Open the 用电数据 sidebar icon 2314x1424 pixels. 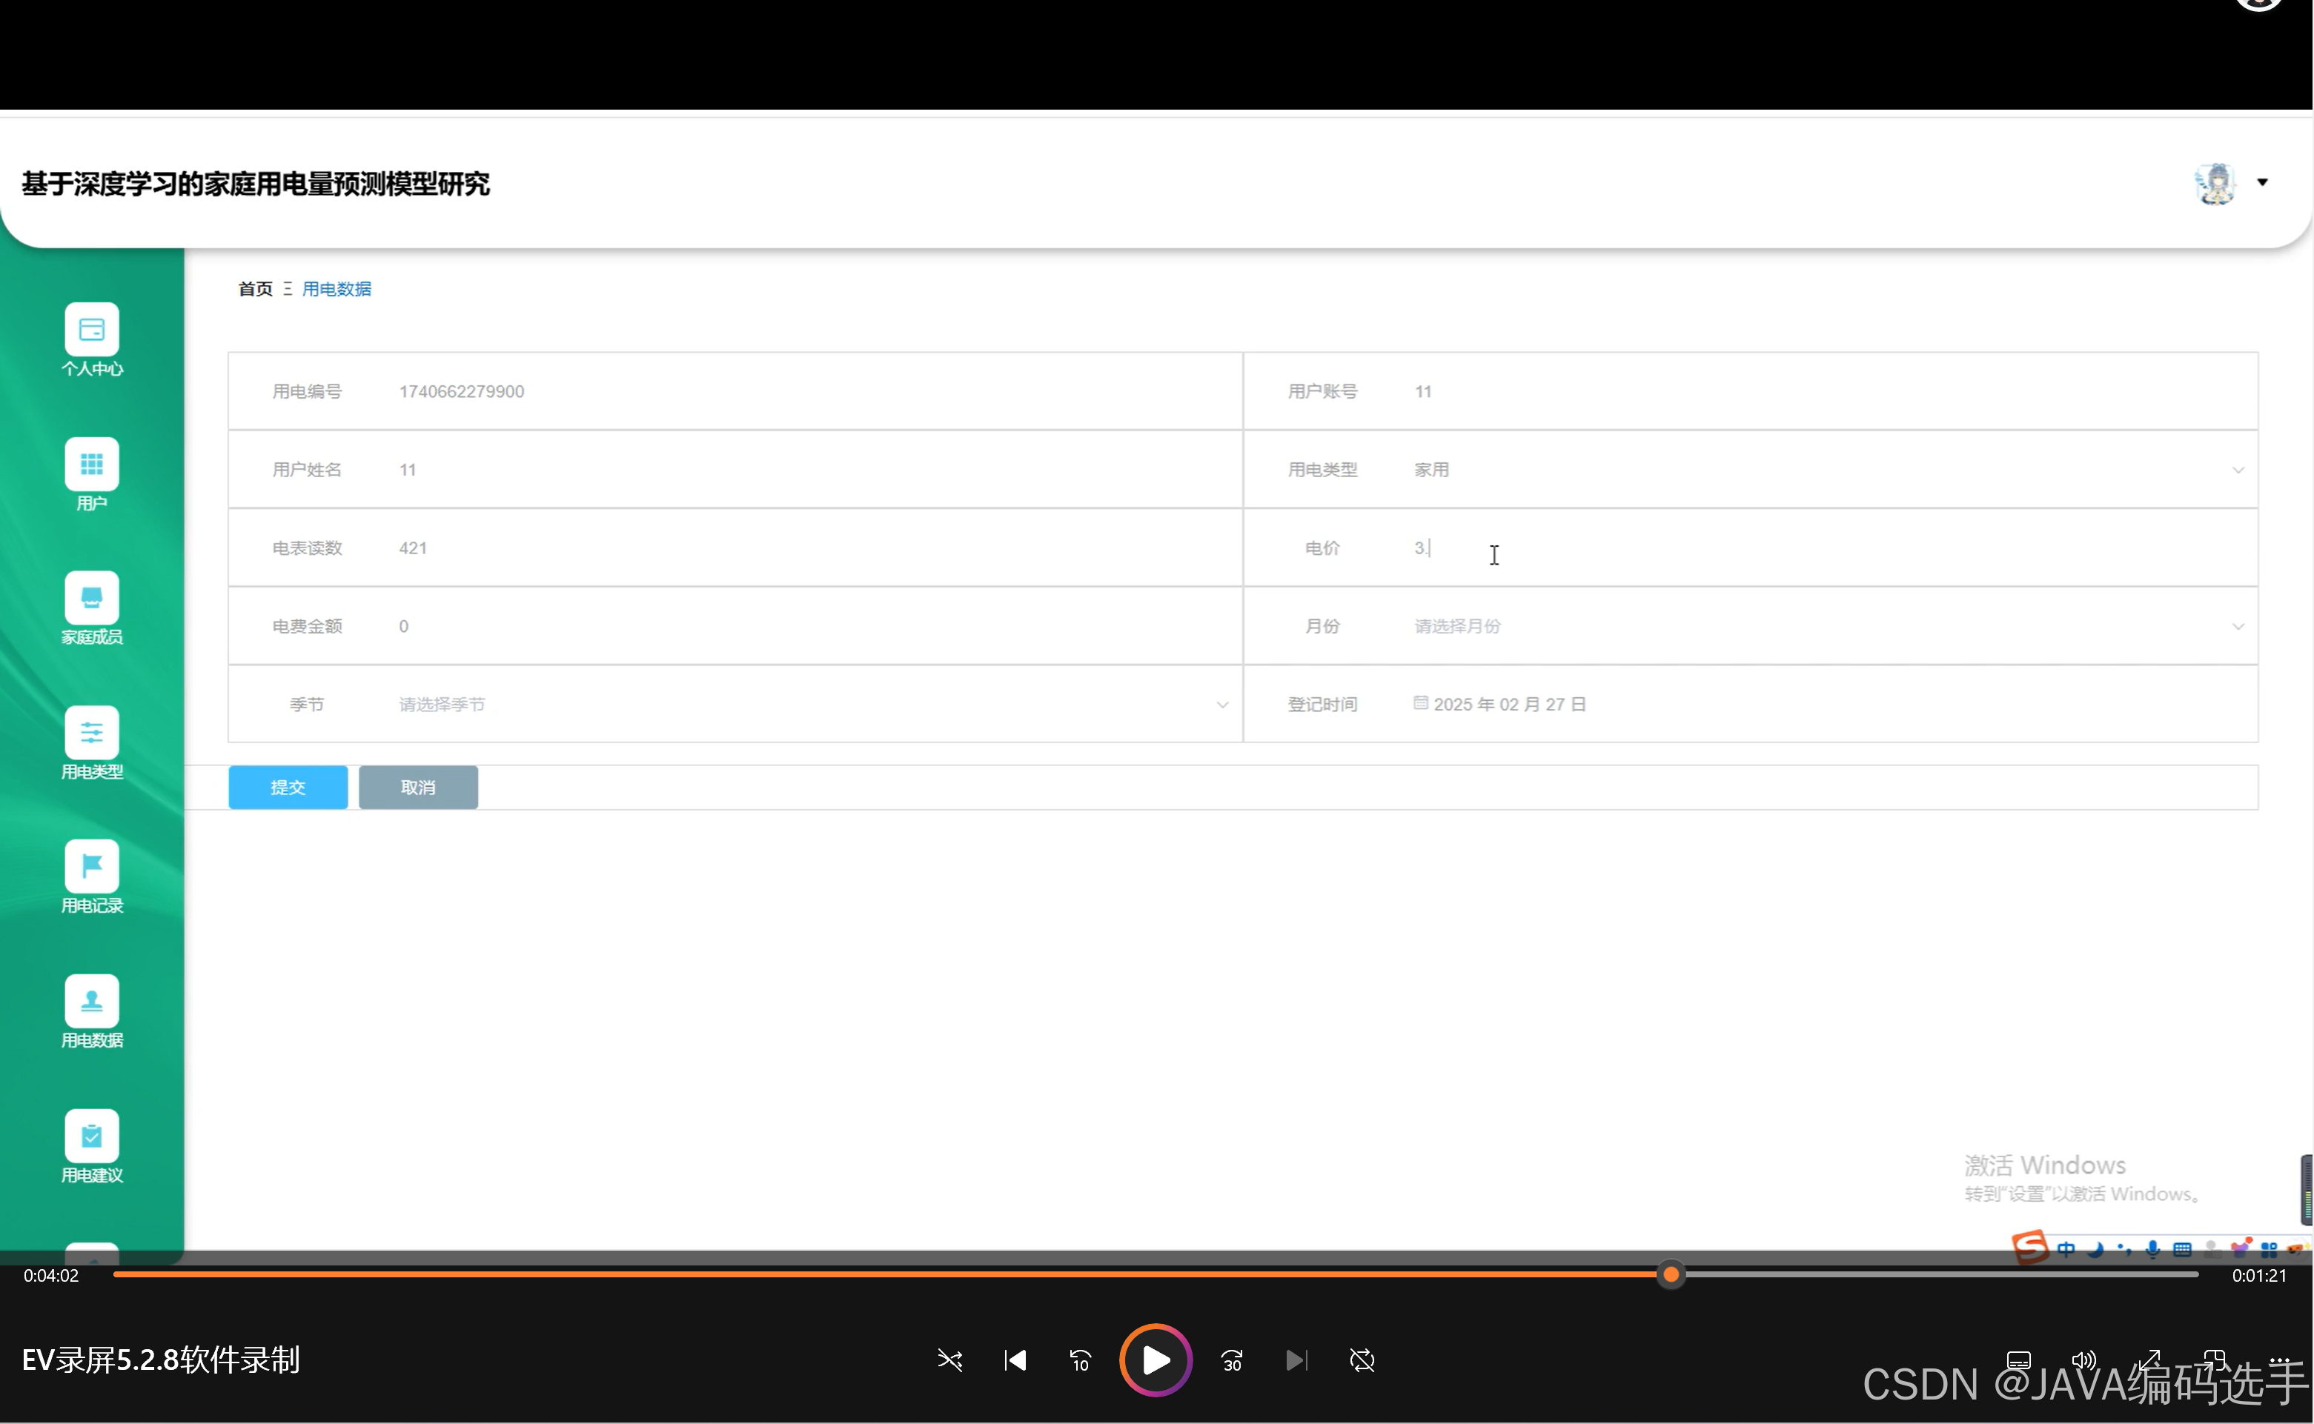coord(91,1001)
